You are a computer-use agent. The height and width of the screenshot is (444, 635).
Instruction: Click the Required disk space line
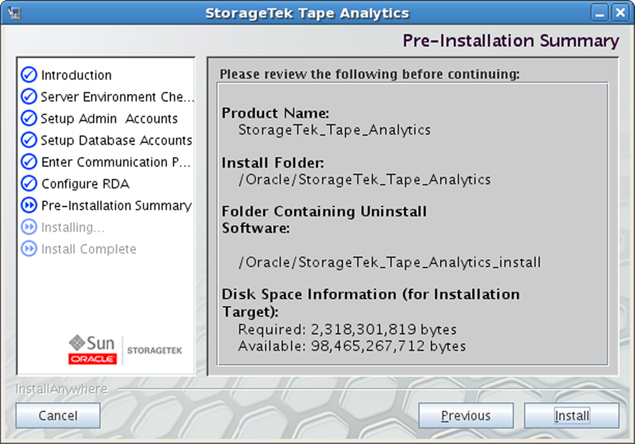(x=347, y=329)
